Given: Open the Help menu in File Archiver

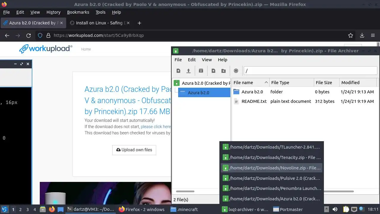Looking at the screenshot, I should [222, 60].
